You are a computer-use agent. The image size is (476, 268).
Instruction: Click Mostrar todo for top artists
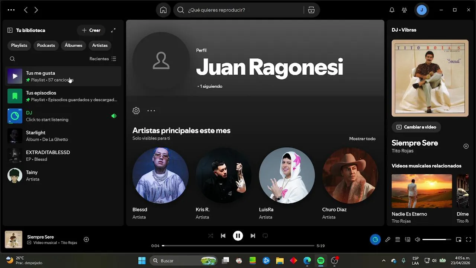[362, 139]
